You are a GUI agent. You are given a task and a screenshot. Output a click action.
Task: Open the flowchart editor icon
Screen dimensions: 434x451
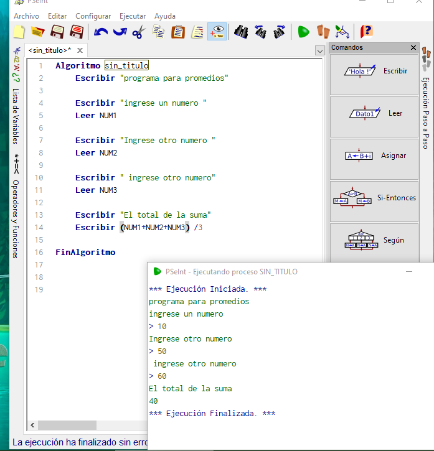[342, 32]
